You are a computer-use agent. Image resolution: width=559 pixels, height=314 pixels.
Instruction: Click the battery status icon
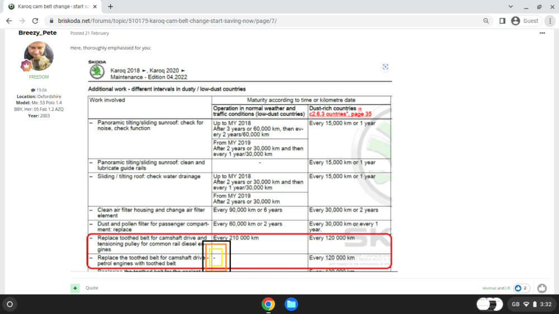[x=535, y=305]
